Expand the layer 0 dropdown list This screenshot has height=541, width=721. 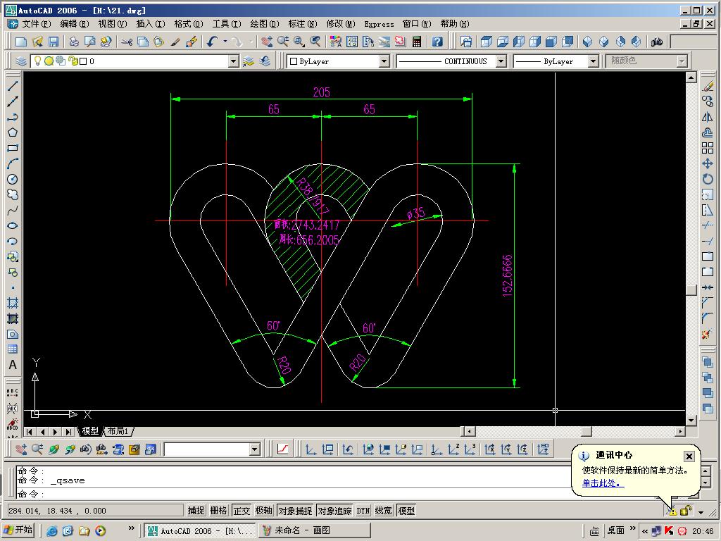[x=234, y=61]
